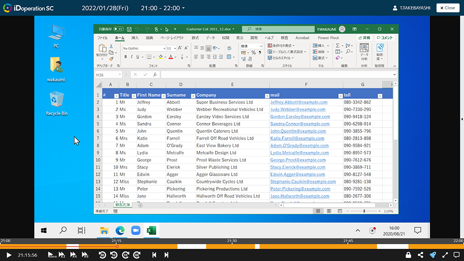Image resolution: width=464 pixels, height=261 pixels.
Task: Set playback to Slow speed
Action: 52,255
